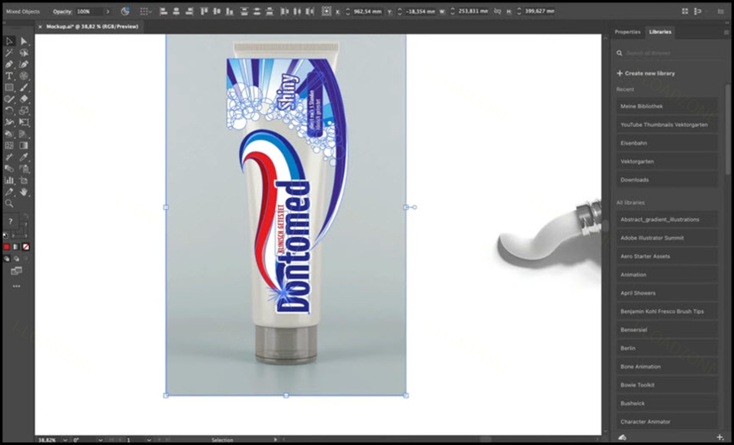
Task: Open the Benjamin Kohl Fresco Brush Tips library
Action: coord(667,311)
